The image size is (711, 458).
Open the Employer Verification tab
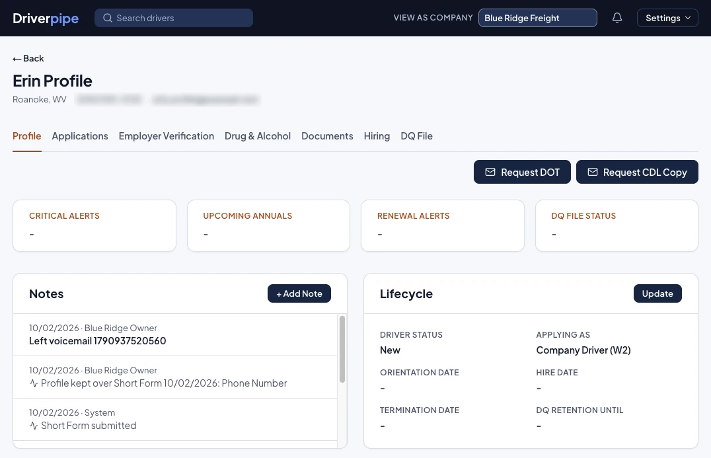coord(167,136)
